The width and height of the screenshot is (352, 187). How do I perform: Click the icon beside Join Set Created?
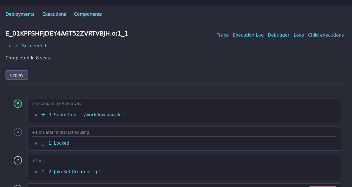[43, 172]
